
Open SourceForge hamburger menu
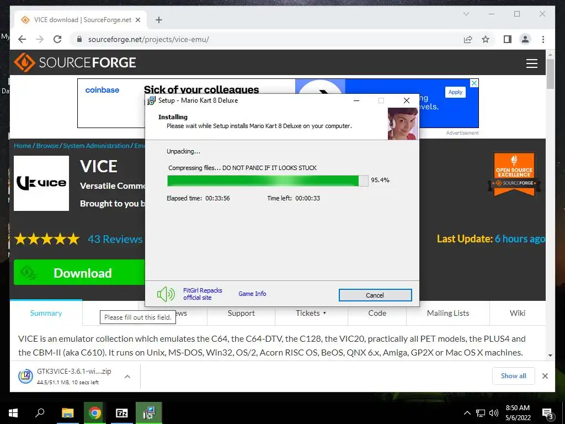531,63
